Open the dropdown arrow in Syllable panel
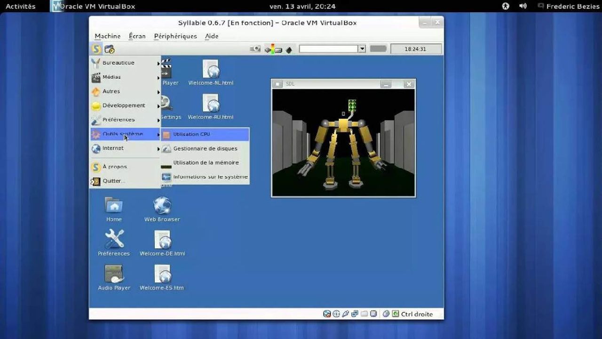This screenshot has height=339, width=602. [x=362, y=48]
